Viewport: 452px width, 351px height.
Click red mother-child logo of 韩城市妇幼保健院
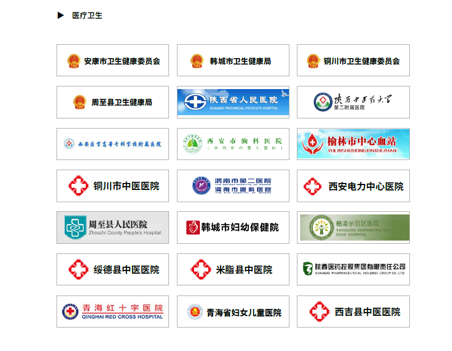(193, 228)
